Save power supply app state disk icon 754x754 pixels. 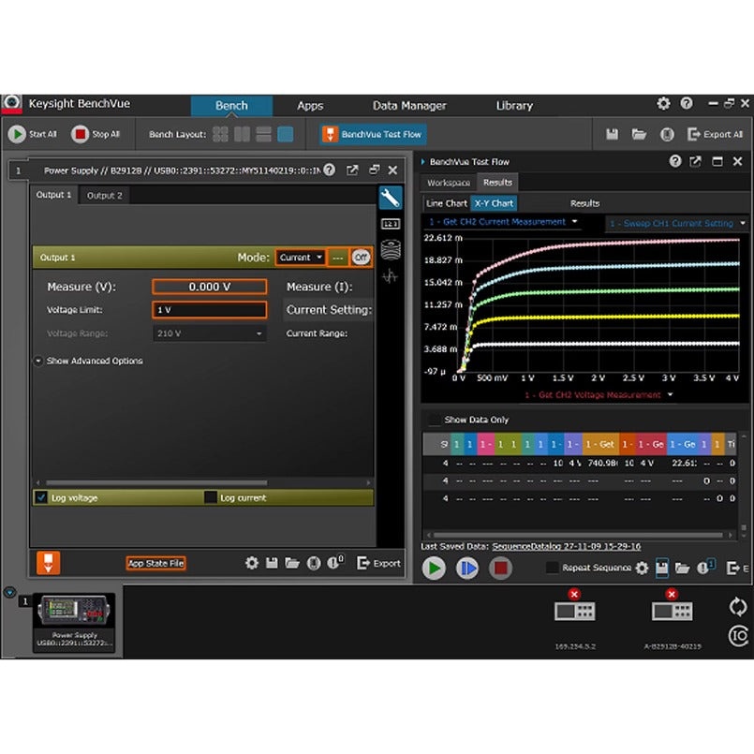272,563
